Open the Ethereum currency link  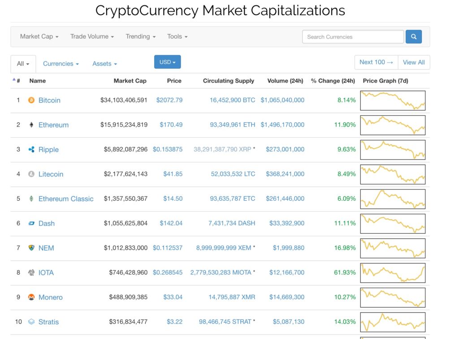tap(54, 125)
